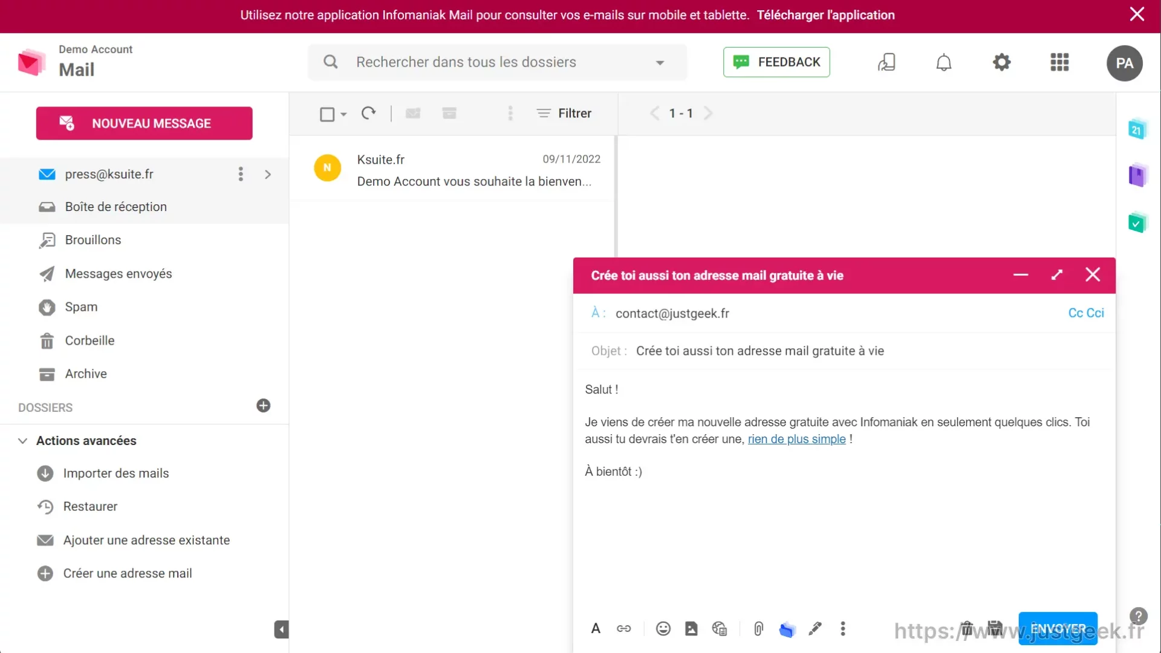The width and height of the screenshot is (1161, 653).
Task: Insert an emoji
Action: [663, 629]
